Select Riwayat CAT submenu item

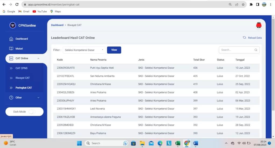23,78
